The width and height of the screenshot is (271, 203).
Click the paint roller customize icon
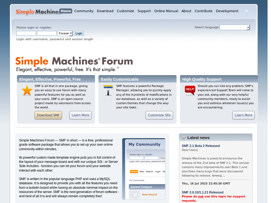click(x=108, y=90)
